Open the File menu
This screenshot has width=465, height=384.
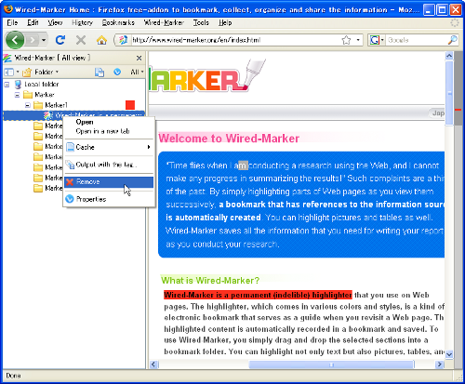[12, 22]
